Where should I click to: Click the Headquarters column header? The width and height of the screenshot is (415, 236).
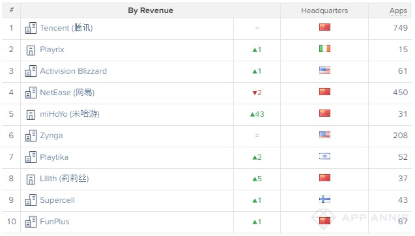324,10
